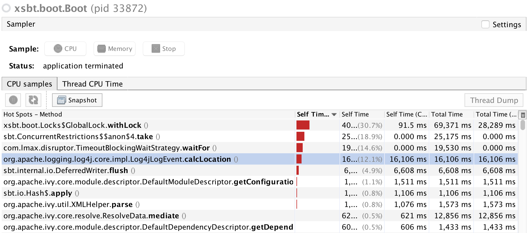This screenshot has width=529, height=233.
Task: Click the refresh results icon button
Action: pyautogui.click(x=33, y=100)
